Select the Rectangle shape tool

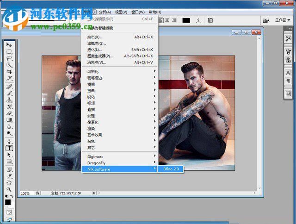[9, 162]
